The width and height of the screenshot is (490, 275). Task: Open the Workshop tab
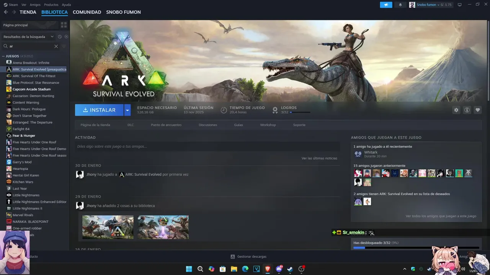coord(268,125)
